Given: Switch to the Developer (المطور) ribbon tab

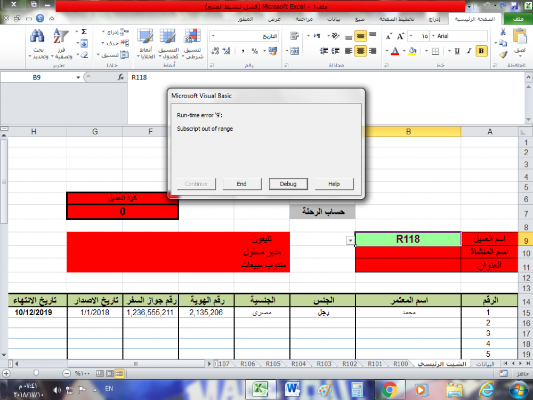Looking at the screenshot, I should pos(245,19).
